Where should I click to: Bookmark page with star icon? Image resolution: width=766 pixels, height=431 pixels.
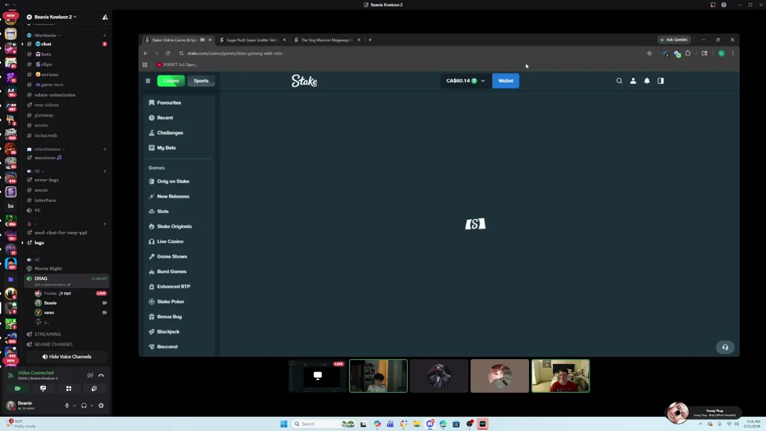click(649, 53)
